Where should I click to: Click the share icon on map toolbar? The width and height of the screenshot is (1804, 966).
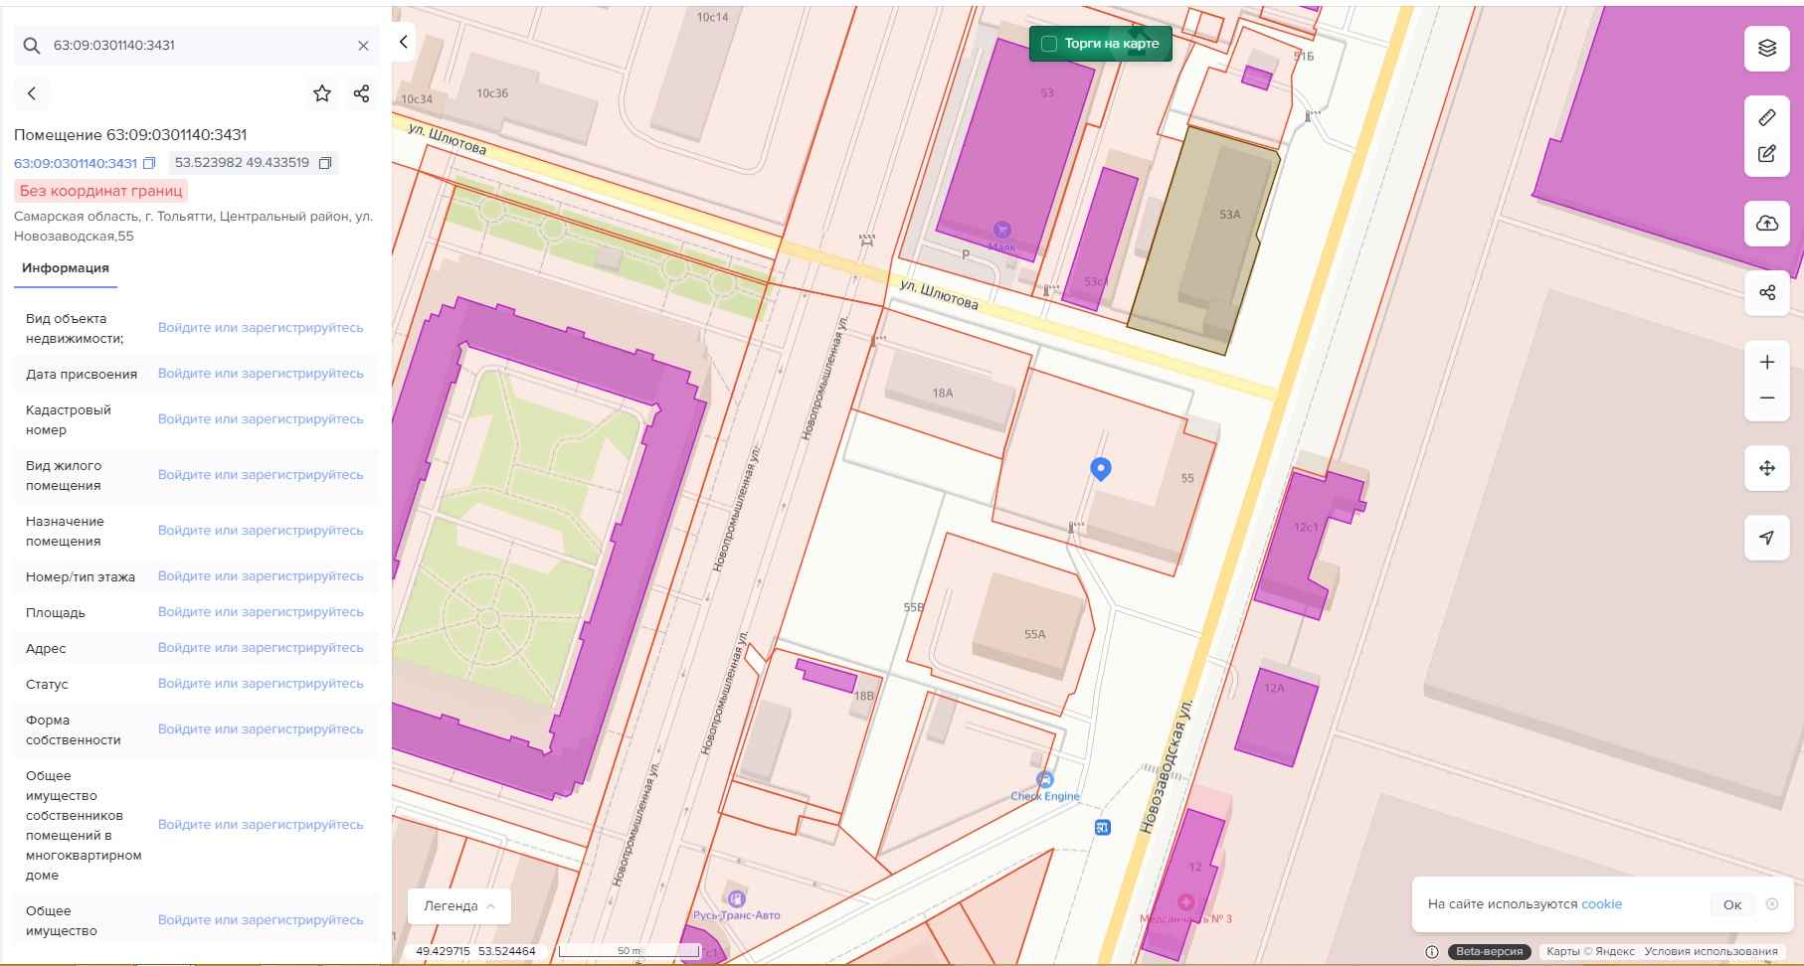click(1766, 292)
